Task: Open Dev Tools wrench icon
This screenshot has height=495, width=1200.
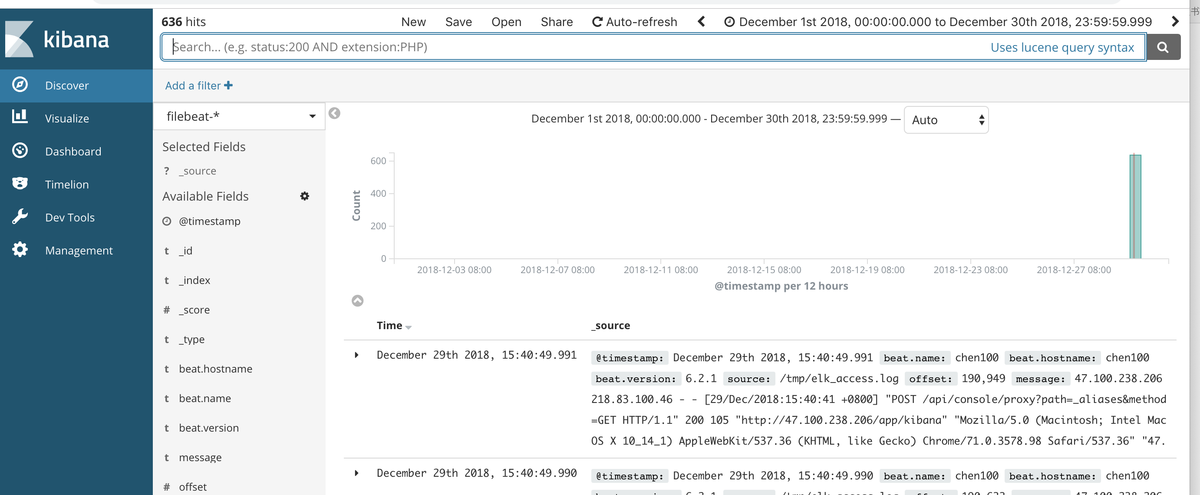Action: (x=20, y=217)
